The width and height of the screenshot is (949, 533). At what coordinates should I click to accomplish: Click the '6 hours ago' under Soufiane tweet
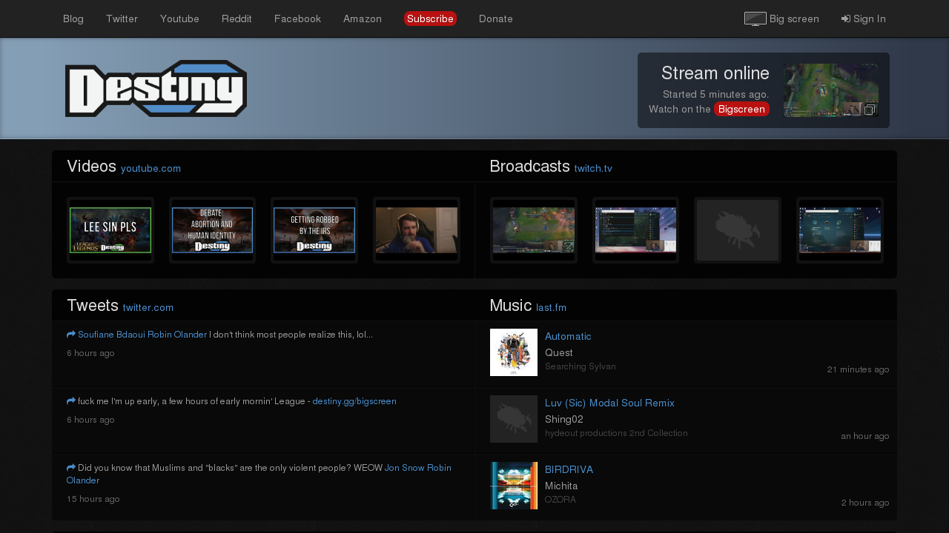click(90, 353)
